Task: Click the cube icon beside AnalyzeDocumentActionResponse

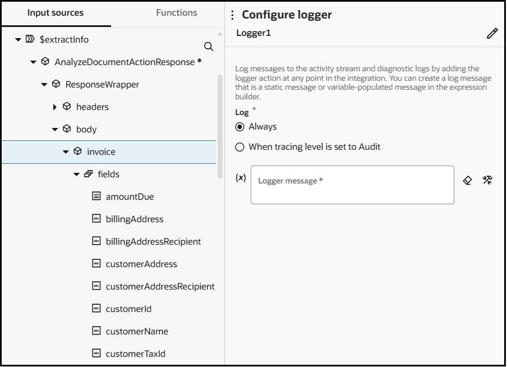Action: pos(45,62)
